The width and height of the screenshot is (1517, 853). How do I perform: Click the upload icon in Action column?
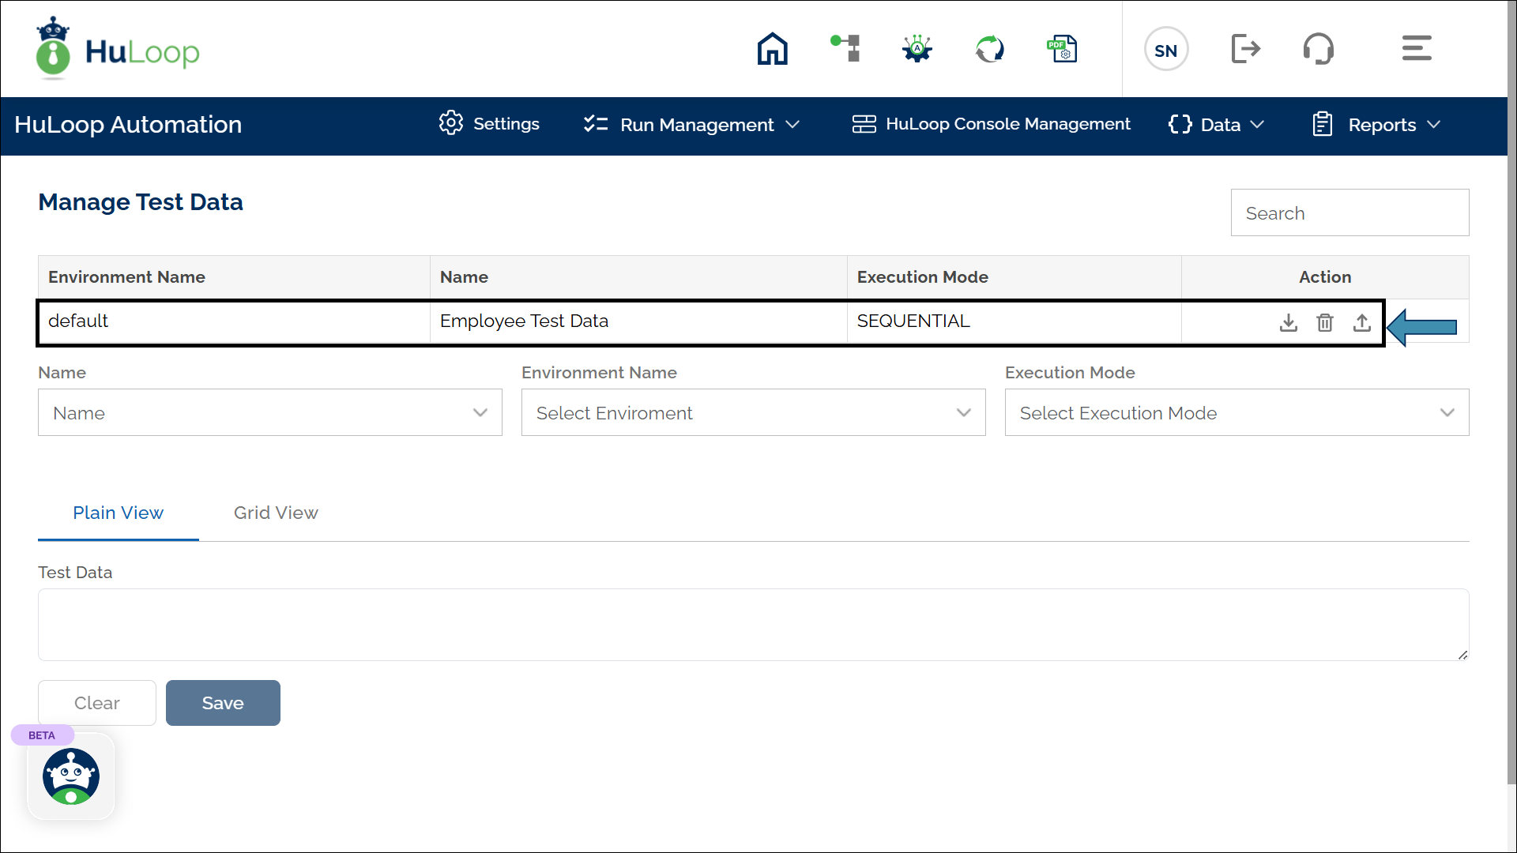1362,322
